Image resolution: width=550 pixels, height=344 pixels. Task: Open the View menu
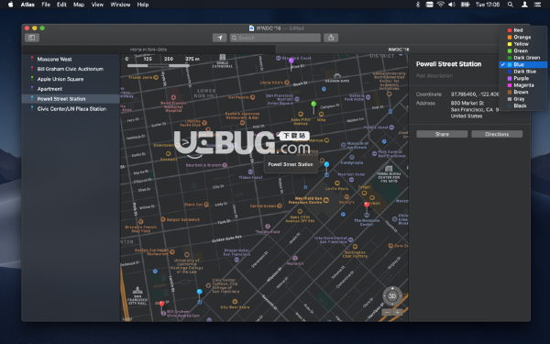(x=97, y=5)
